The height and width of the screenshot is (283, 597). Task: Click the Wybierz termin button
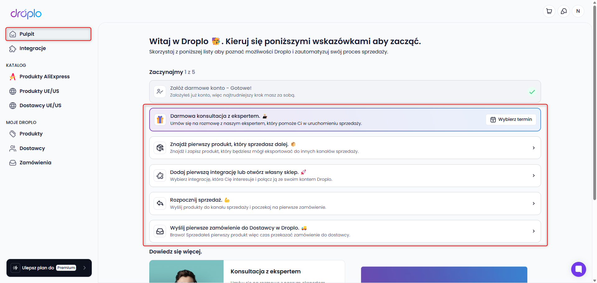click(511, 120)
